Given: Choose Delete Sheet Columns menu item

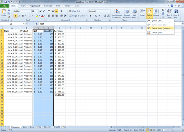Looking at the screenshot, I should tap(160, 28).
